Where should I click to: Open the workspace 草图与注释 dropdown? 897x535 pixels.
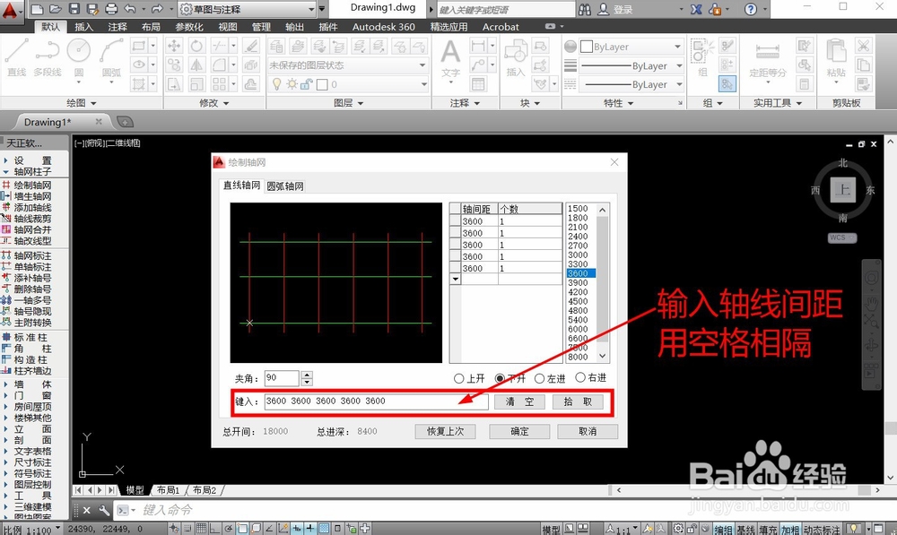(248, 9)
